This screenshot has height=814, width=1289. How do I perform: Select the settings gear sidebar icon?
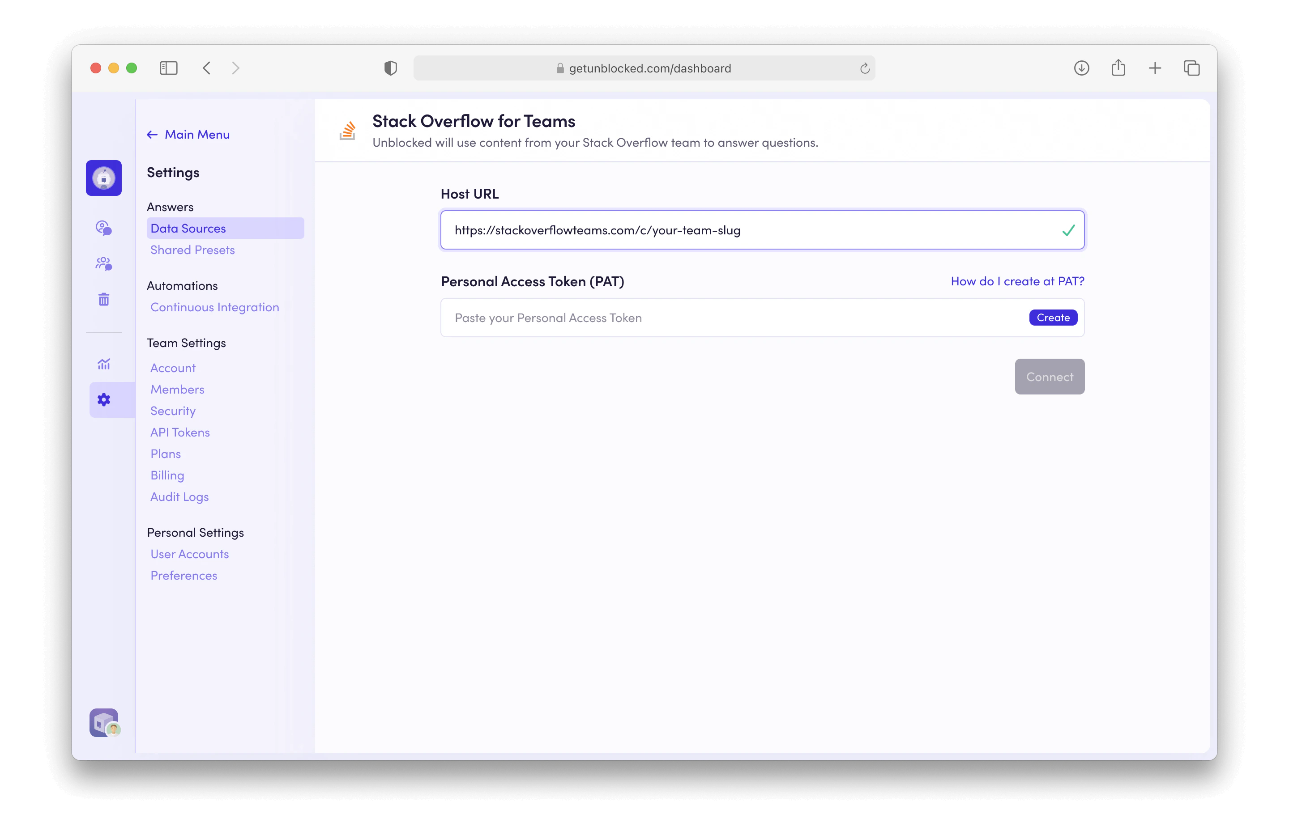point(104,400)
